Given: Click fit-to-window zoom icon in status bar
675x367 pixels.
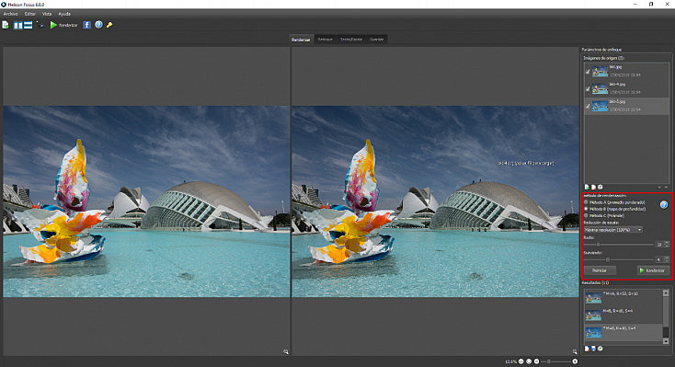Looking at the screenshot, I should [x=529, y=361].
